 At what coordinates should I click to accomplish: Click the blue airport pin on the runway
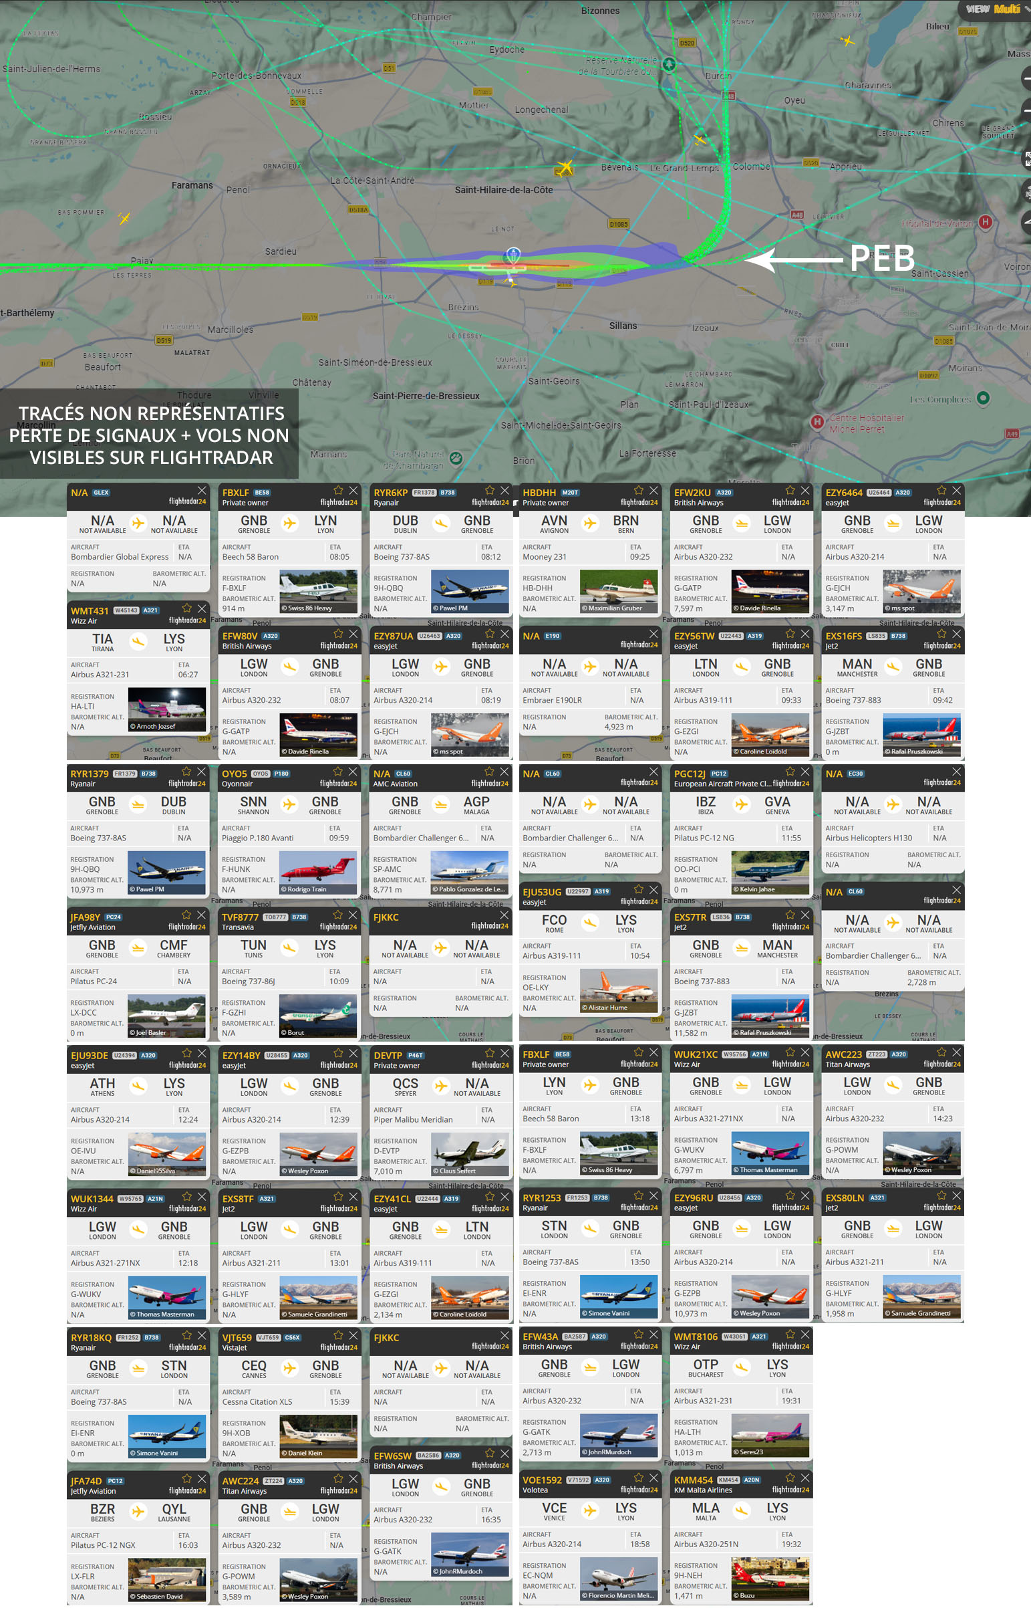pos(512,255)
